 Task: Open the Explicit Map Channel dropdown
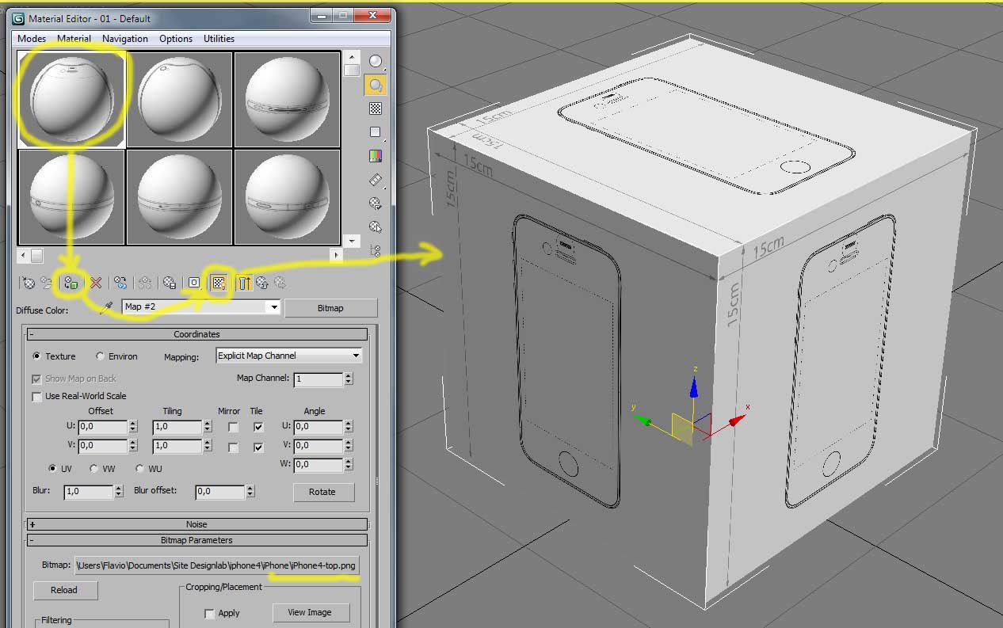(x=356, y=356)
